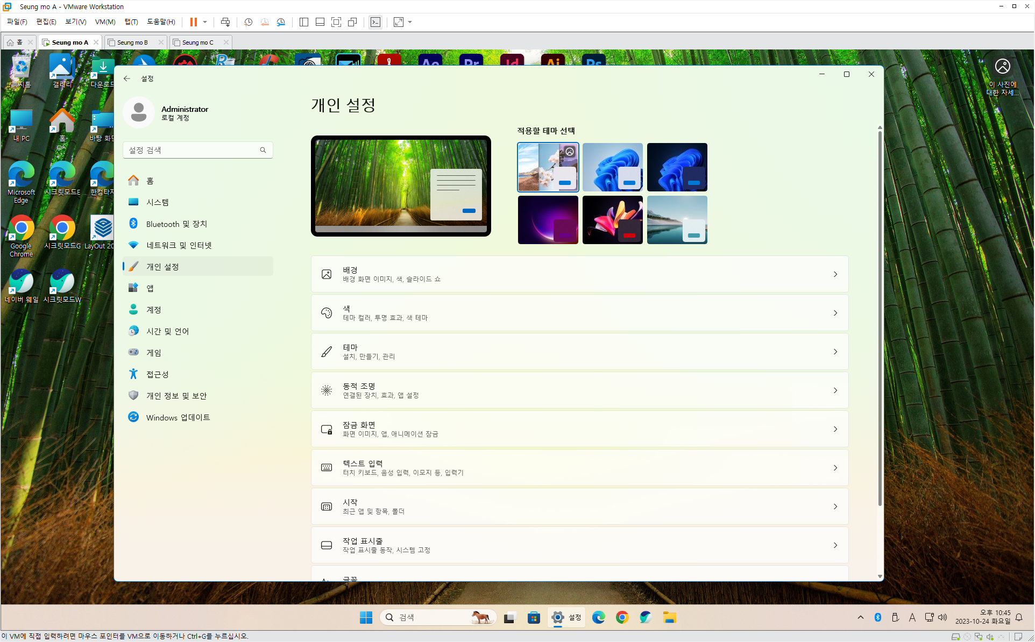Open the 잠금 화면 settings row
The width and height of the screenshot is (1035, 642).
click(x=579, y=429)
